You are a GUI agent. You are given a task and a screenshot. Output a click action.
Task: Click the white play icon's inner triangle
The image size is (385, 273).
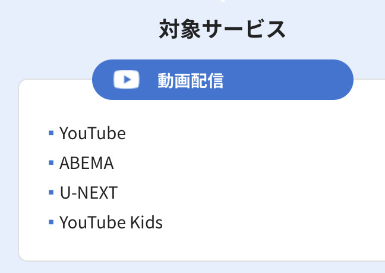[x=127, y=80]
